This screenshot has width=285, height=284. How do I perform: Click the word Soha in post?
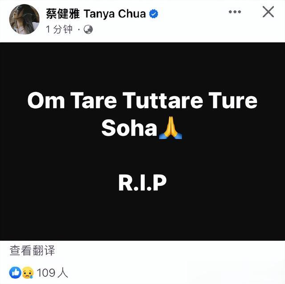(x=129, y=128)
